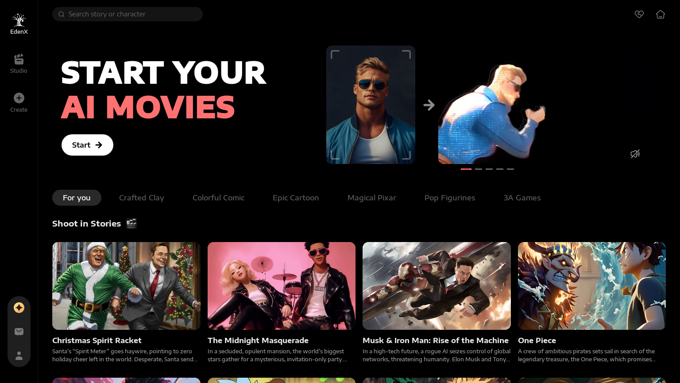The width and height of the screenshot is (680, 383).
Task: Select the second carousel slide indicator
Action: [479, 169]
